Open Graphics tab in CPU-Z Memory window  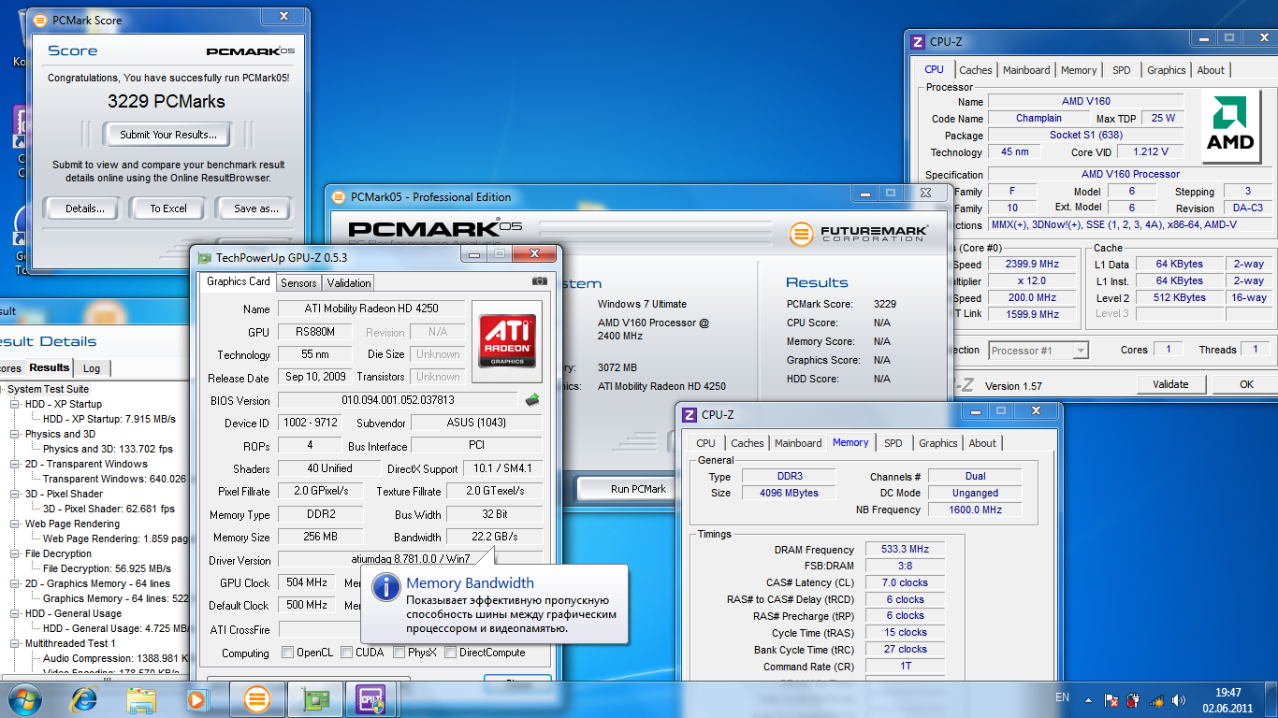(938, 443)
